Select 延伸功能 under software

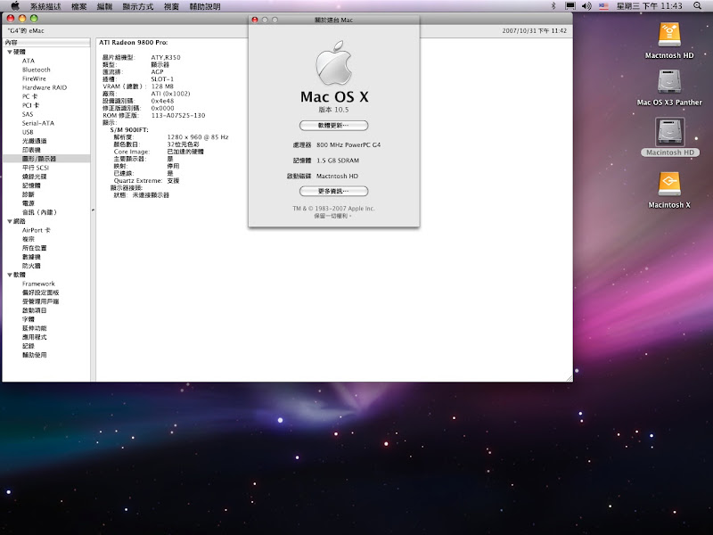[x=35, y=328]
